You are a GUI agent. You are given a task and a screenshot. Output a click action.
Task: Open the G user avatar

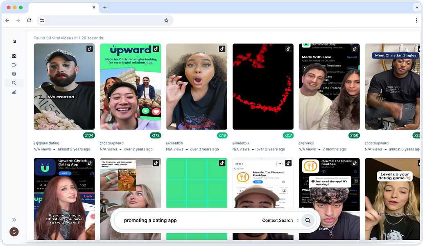(x=14, y=232)
